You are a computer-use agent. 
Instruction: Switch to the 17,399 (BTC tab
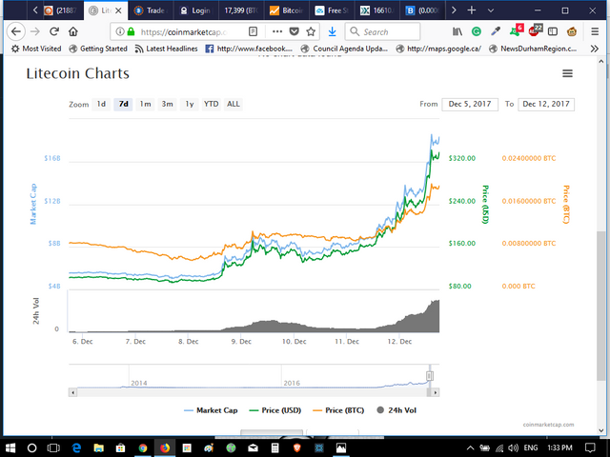[241, 10]
